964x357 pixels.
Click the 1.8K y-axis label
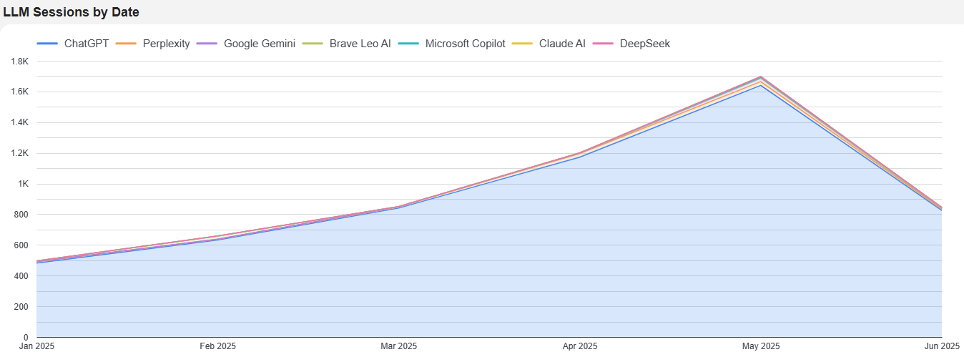19,62
